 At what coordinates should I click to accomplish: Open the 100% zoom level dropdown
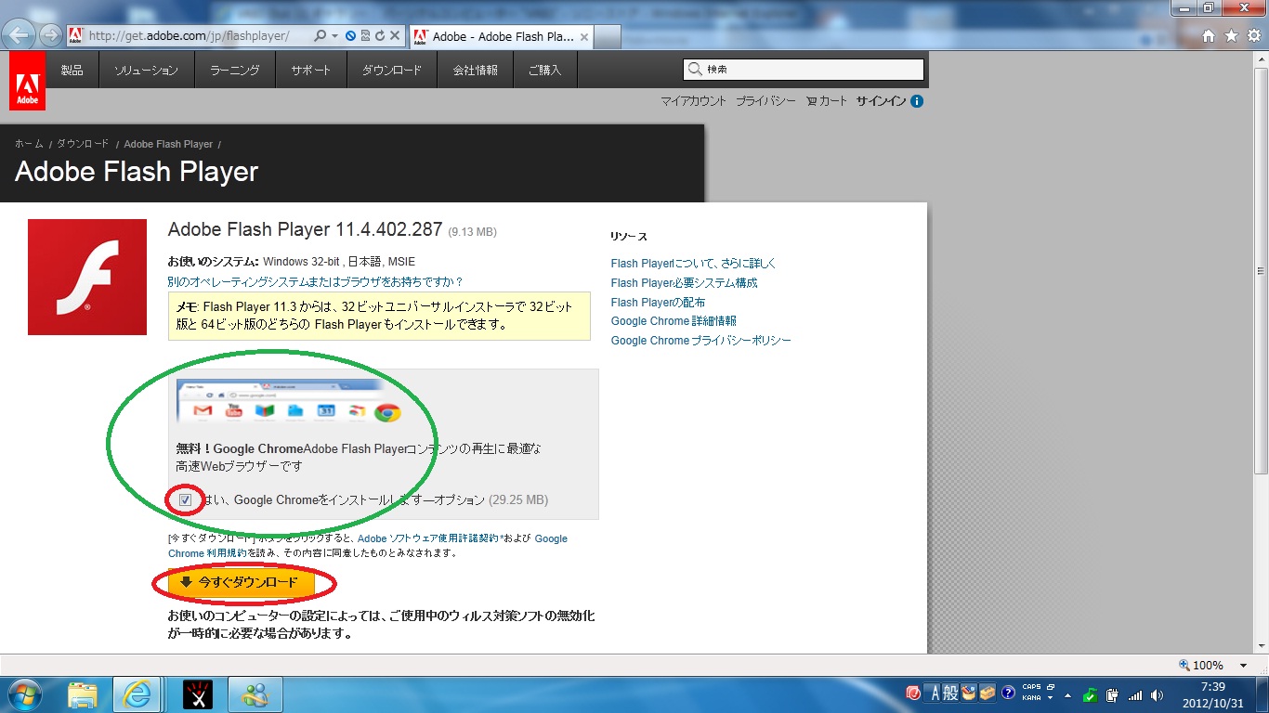pyautogui.click(x=1243, y=666)
